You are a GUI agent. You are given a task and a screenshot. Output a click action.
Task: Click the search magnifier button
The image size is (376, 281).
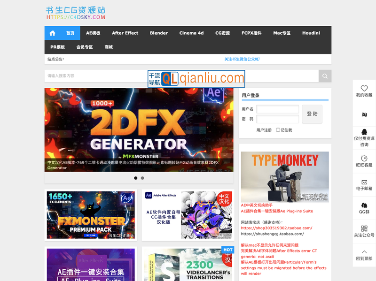pos(325,76)
